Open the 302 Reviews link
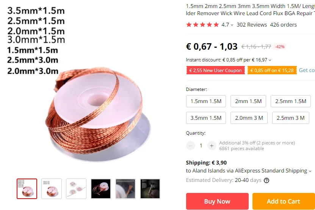315x210 pixels. (252, 25)
